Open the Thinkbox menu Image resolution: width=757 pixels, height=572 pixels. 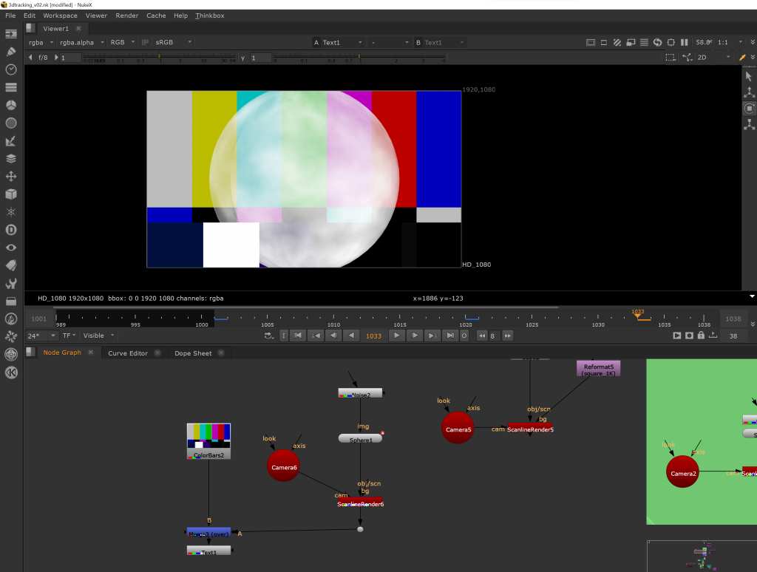pyautogui.click(x=209, y=16)
